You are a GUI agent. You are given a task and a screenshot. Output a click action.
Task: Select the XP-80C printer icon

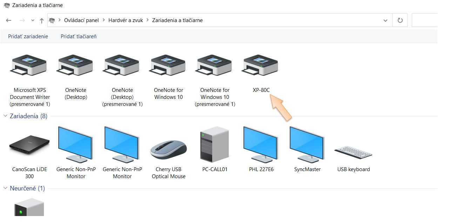[x=261, y=66]
